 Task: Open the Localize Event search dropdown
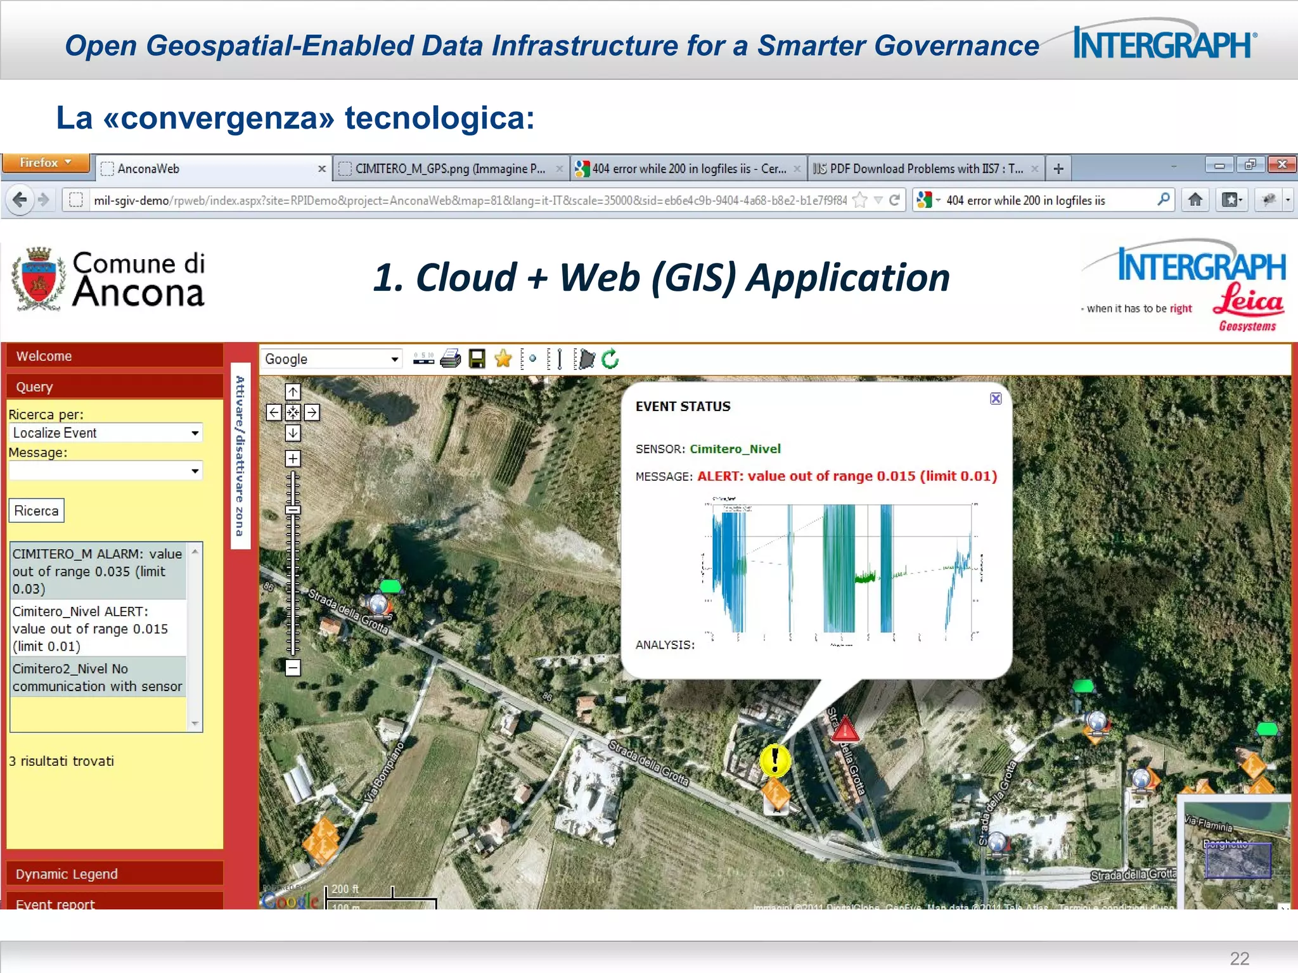pos(105,433)
